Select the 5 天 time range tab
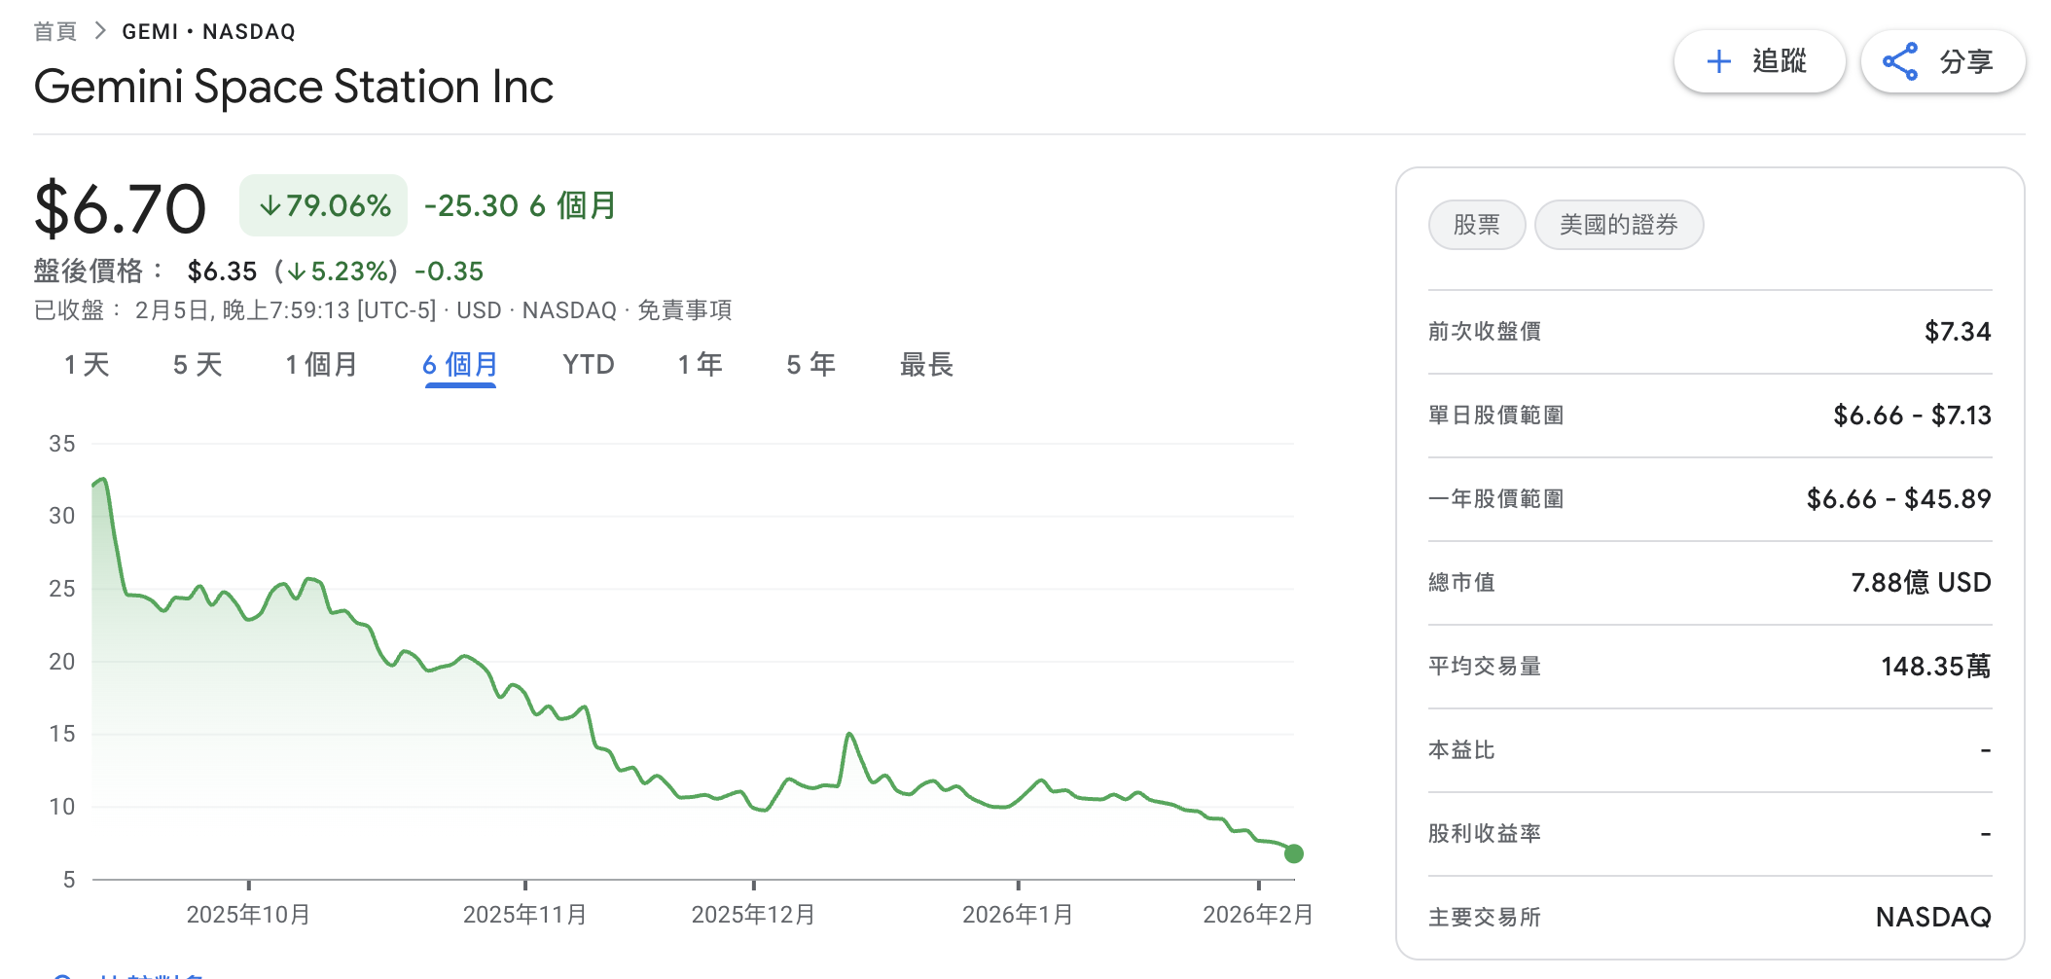 coord(198,365)
